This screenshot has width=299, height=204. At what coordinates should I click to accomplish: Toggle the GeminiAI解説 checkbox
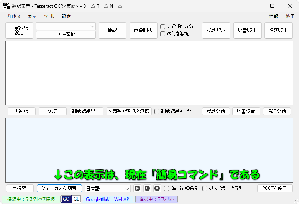pyautogui.click(x=167, y=188)
